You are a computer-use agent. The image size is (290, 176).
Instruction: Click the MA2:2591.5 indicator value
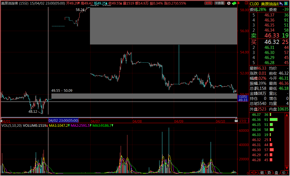click(x=80, y=126)
